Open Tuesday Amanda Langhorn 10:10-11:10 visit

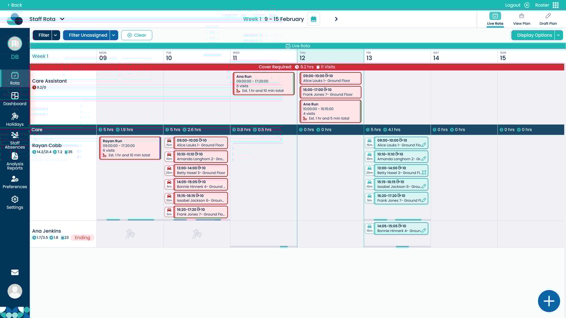point(201,157)
